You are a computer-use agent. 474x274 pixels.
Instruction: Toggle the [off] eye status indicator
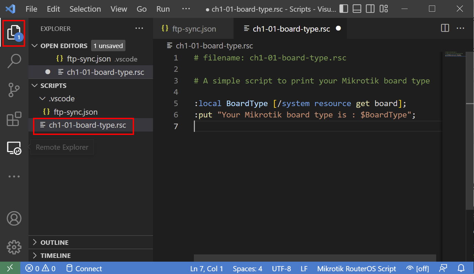click(417, 269)
